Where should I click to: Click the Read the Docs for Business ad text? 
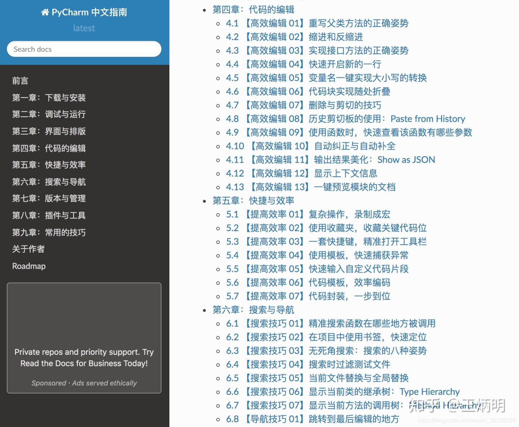click(x=84, y=358)
